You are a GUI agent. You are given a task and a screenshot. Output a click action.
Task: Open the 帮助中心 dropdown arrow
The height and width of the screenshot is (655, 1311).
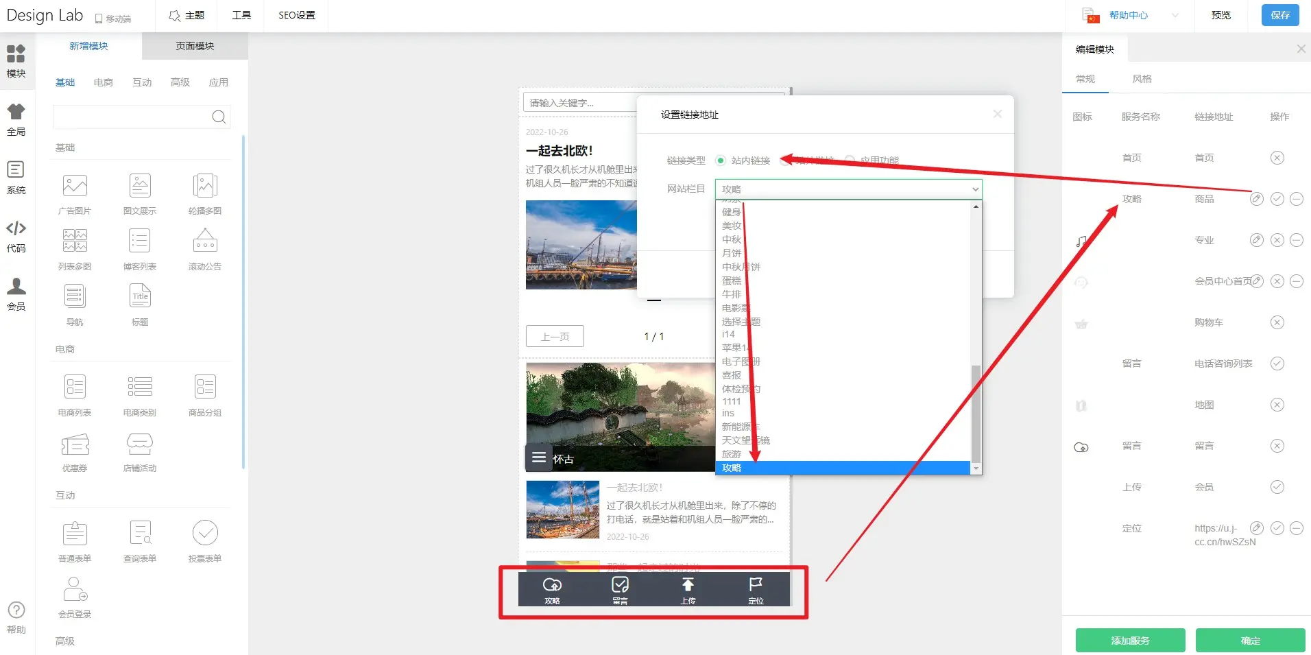tap(1175, 15)
